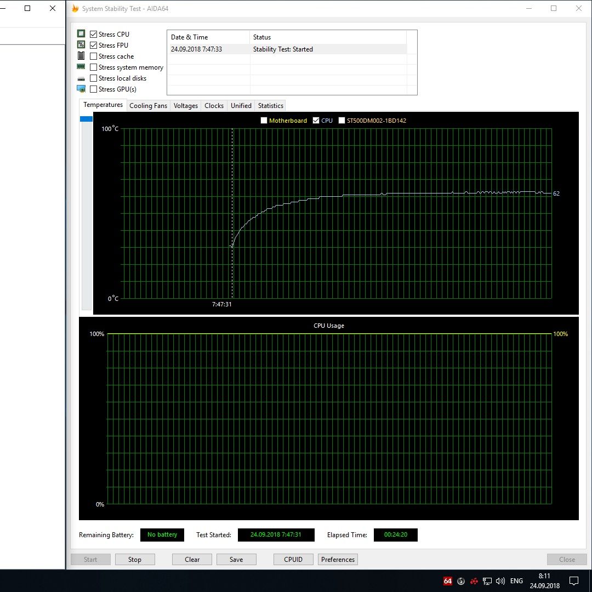Click the current CPU temperature value 62
592x592 pixels.
point(556,193)
